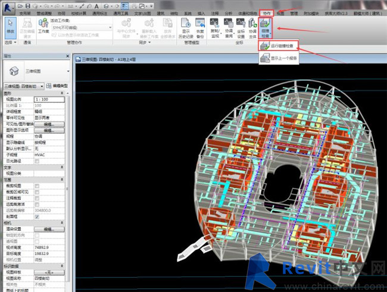Open the 管理 (Manage) ribbon tab
Viewport: 387px width, 292px height.
pyautogui.click(x=294, y=13)
